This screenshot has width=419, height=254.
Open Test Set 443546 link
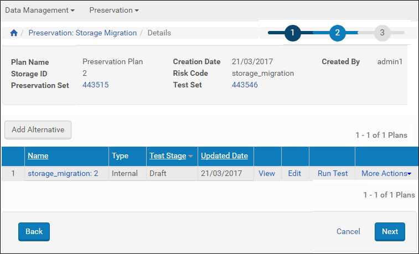pyautogui.click(x=245, y=85)
